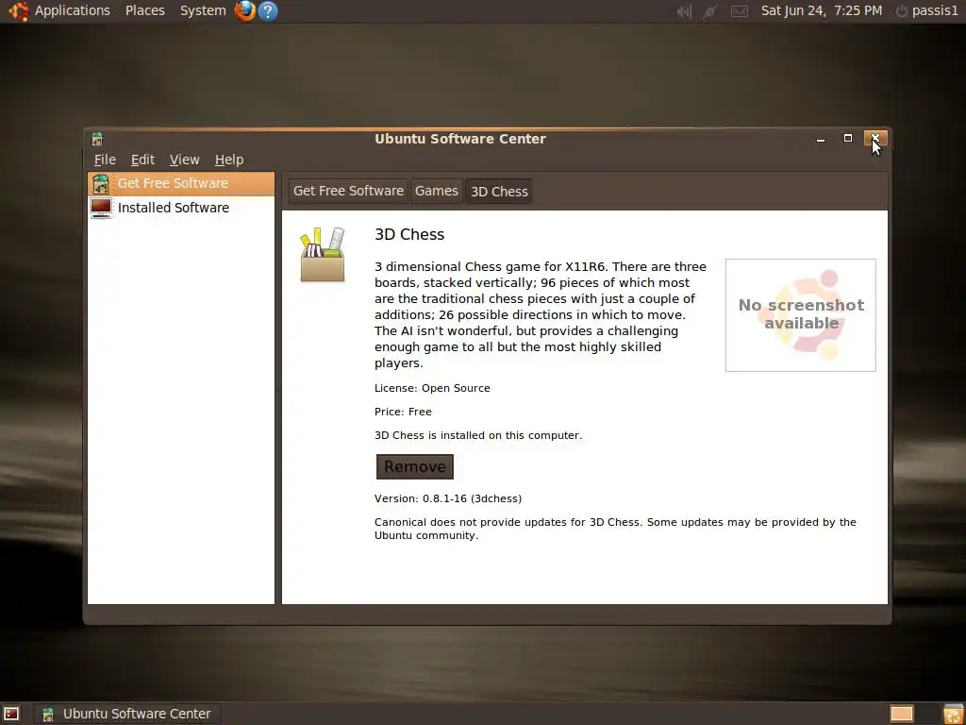966x725 pixels.
Task: Click the Installed Software monitor icon
Action: click(x=100, y=208)
